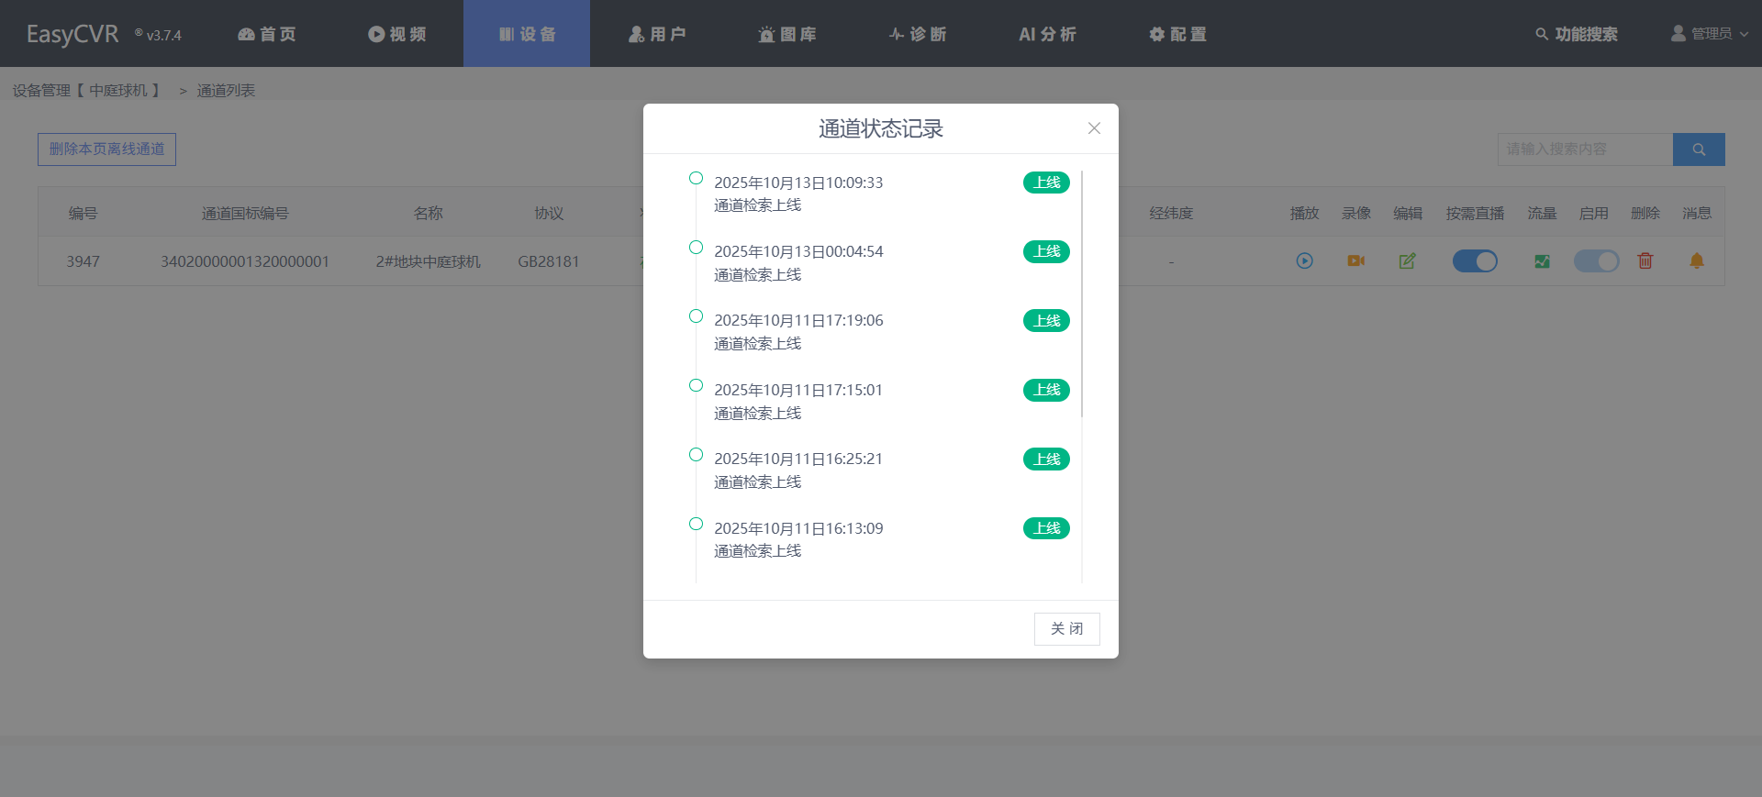Click the red trash delete icon
This screenshot has height=797, width=1762.
[x=1645, y=261]
